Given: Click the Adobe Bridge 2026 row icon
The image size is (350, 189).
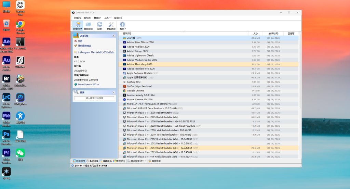Looking at the screenshot, I should [x=124, y=51].
